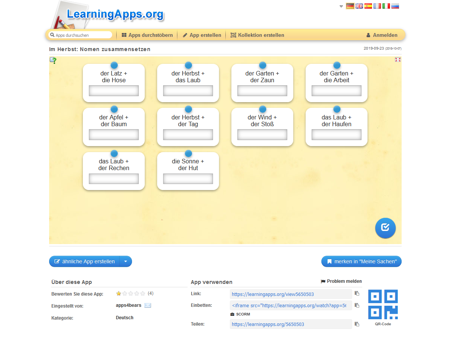This screenshot has width=450, height=338.
Task: Select the Spanish flag language
Action: click(x=368, y=6)
